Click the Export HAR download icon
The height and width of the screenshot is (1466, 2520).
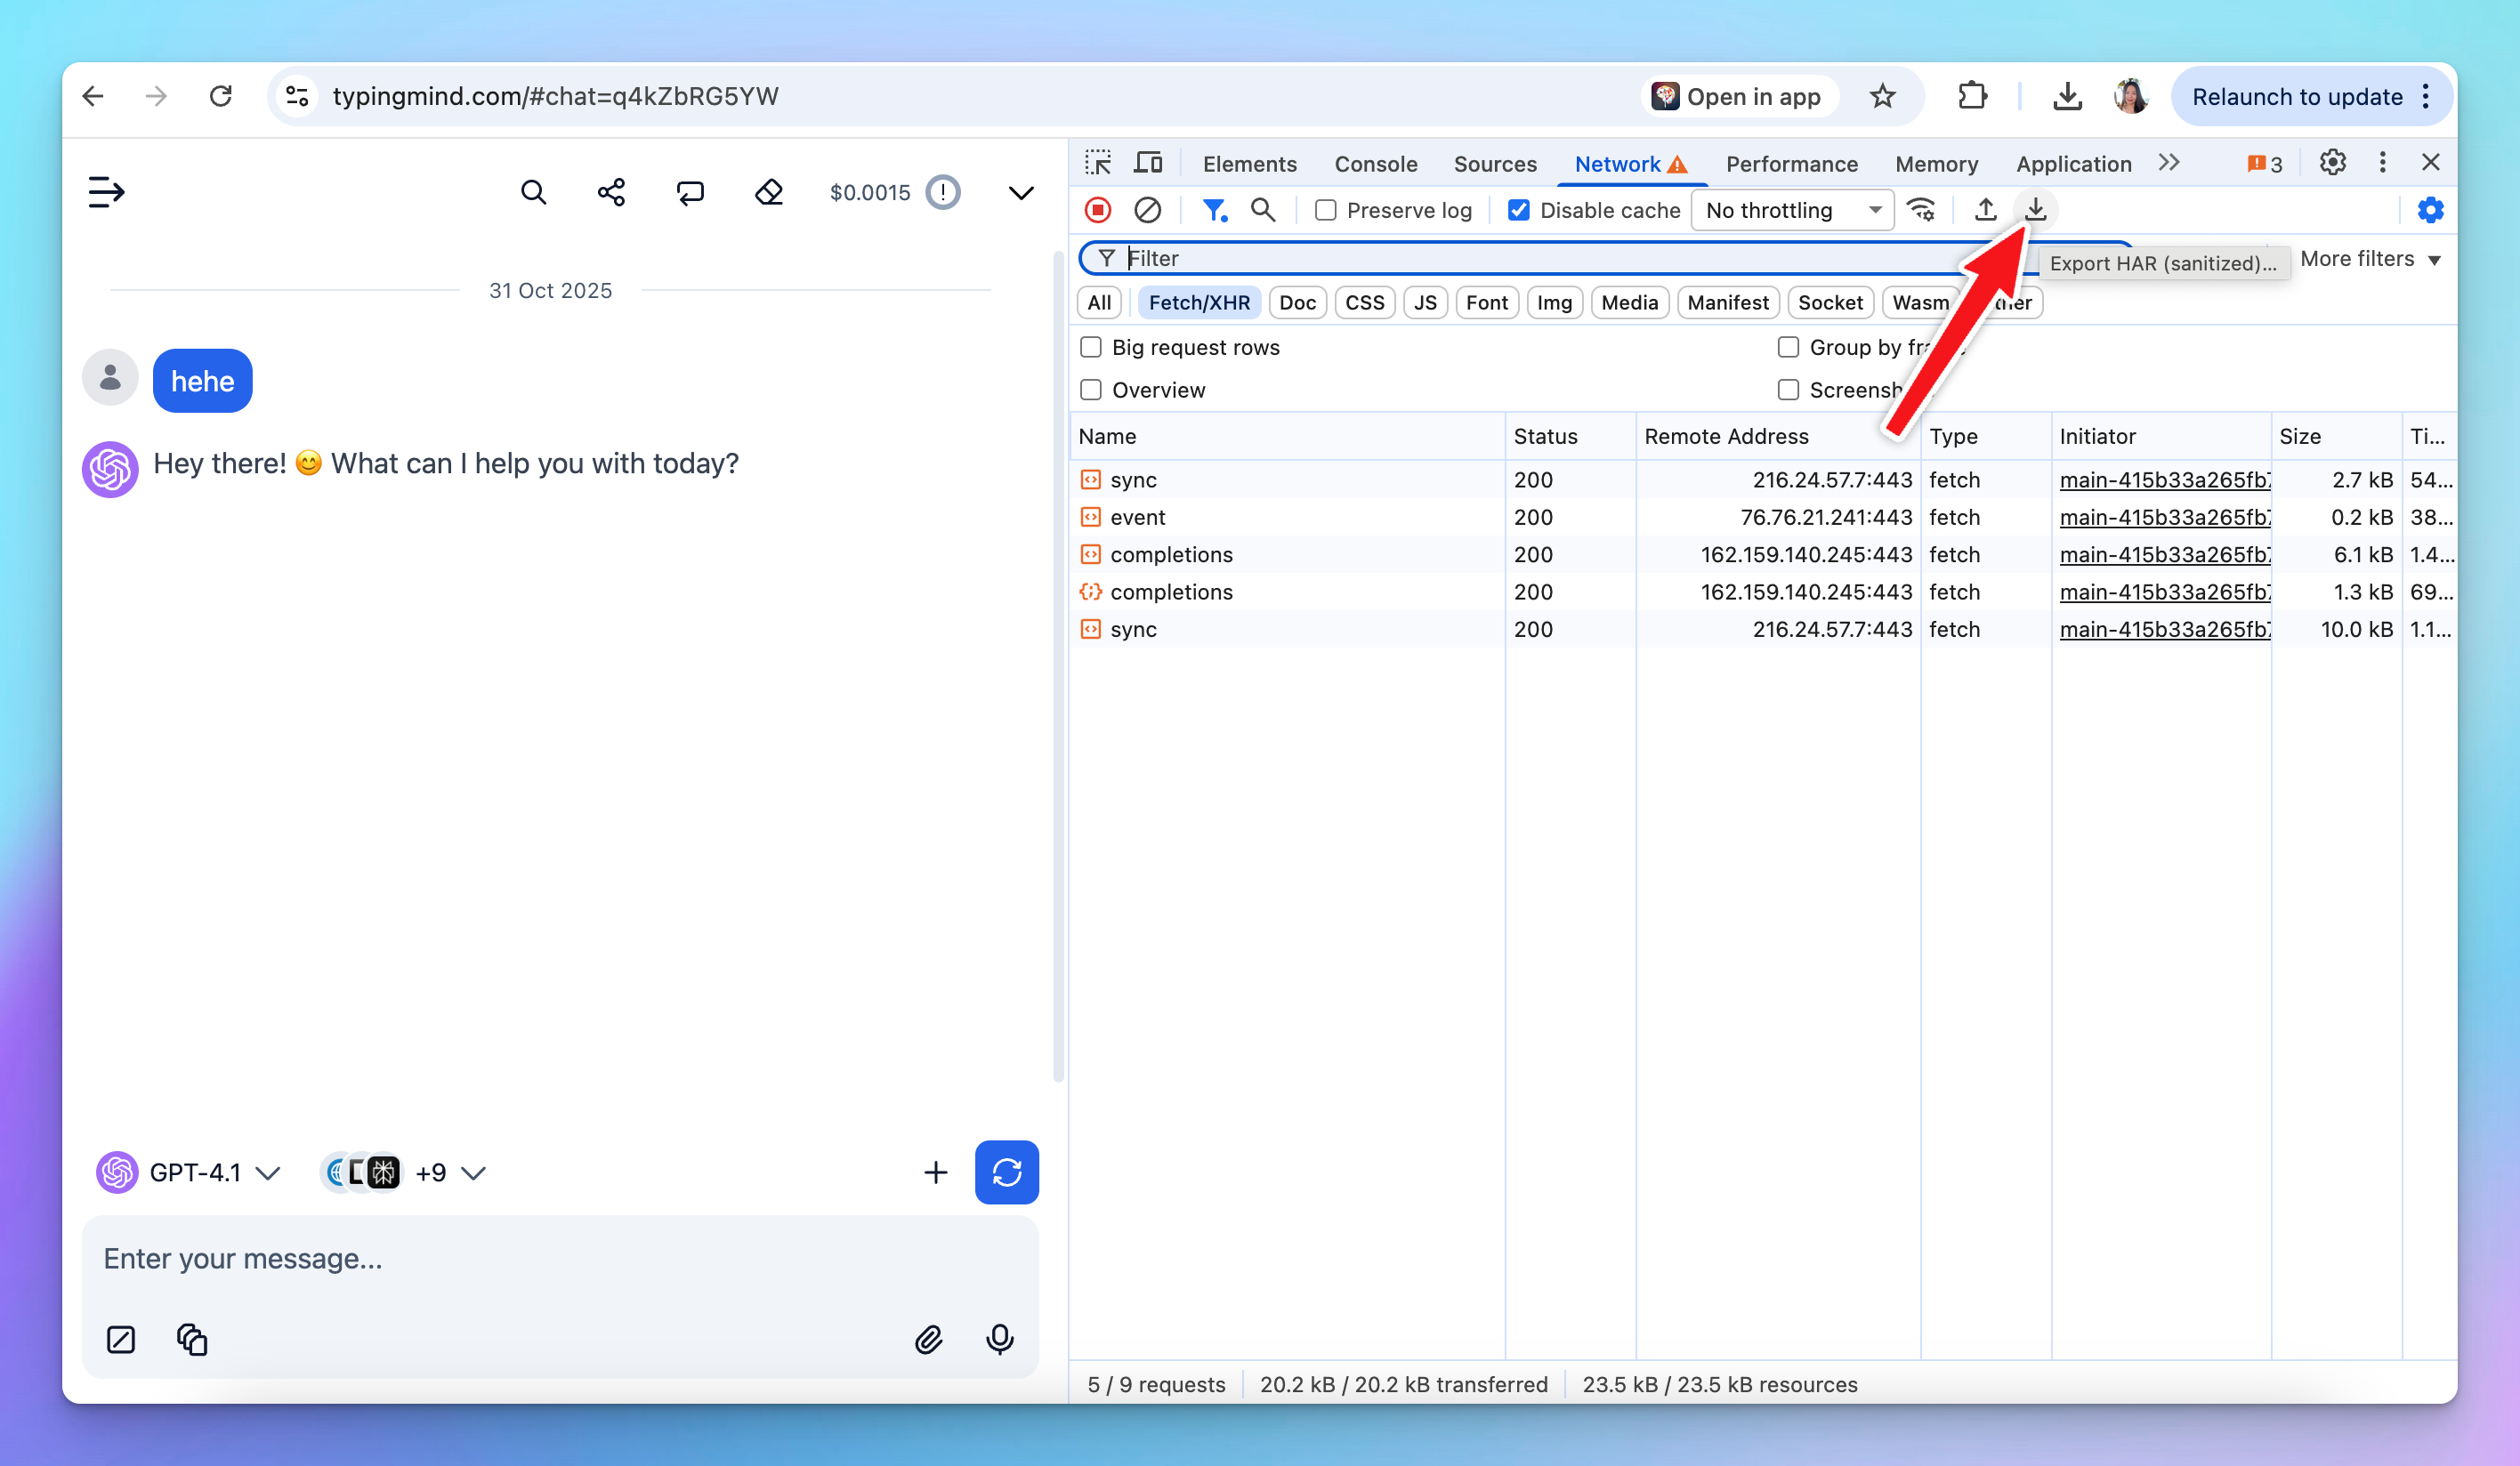(x=2035, y=210)
